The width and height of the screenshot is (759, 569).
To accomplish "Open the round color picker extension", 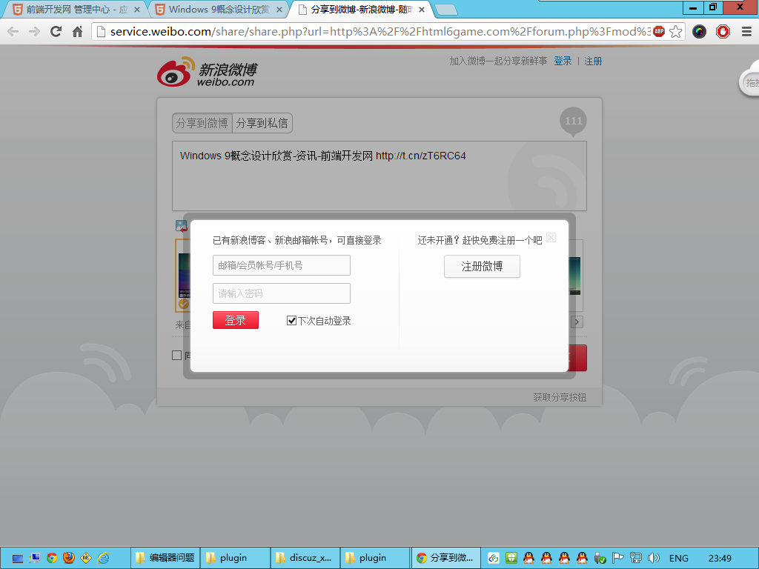I will (x=699, y=32).
